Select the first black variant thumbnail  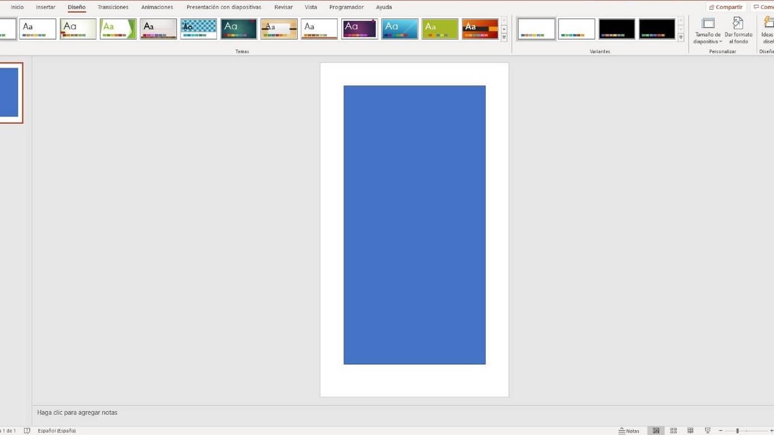617,29
